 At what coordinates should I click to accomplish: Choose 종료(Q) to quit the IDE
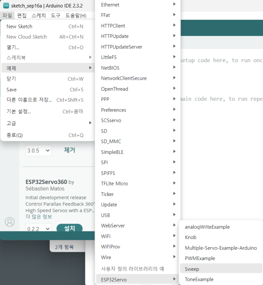point(48,135)
